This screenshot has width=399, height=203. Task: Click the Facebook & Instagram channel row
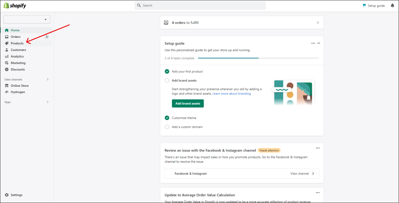coord(242,173)
